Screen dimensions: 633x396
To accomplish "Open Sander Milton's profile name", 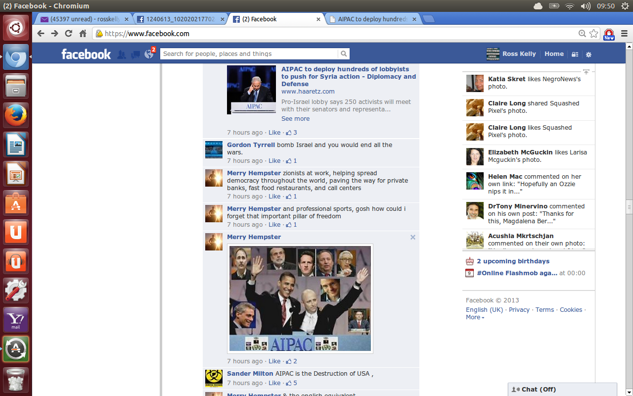I will [250, 374].
